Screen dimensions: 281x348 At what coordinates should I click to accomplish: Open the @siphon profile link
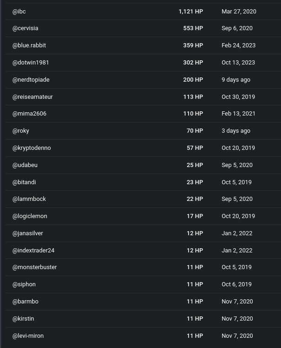click(x=24, y=284)
